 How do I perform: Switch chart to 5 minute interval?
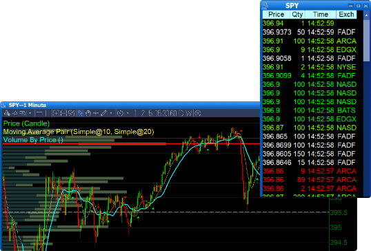[x=150, y=113]
